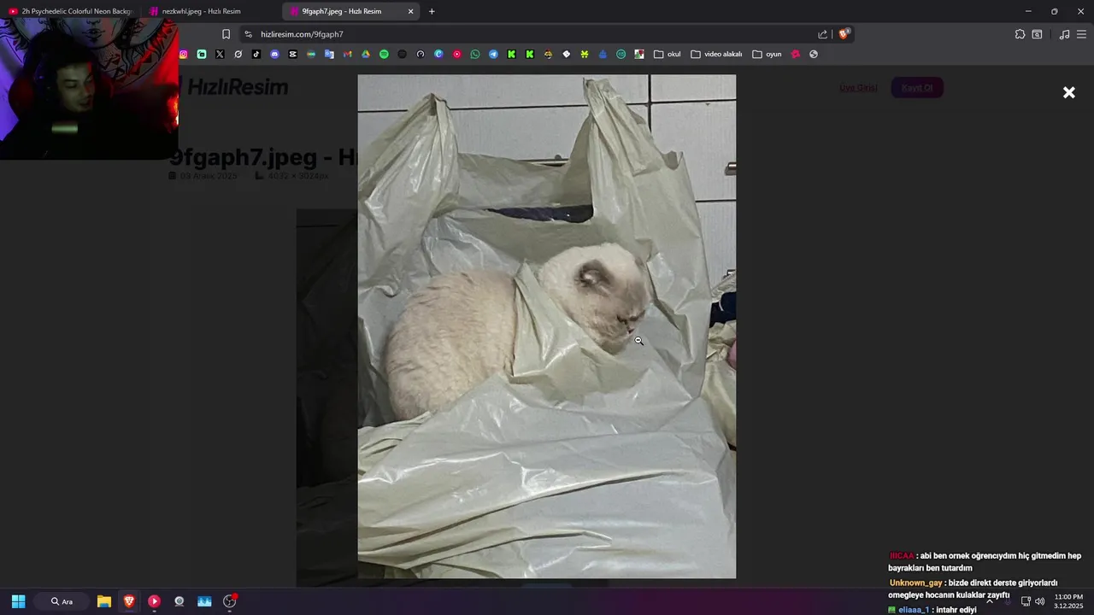Open the Google Drive bookmark icon
Screen dimensions: 1094x615
click(366, 54)
